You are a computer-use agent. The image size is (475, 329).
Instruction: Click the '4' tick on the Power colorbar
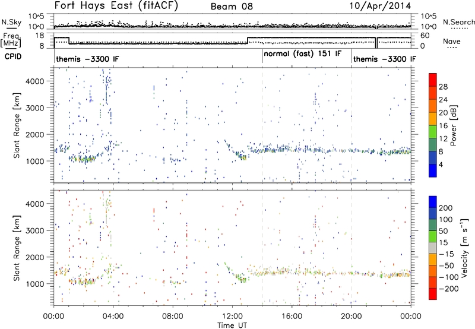[441, 164]
